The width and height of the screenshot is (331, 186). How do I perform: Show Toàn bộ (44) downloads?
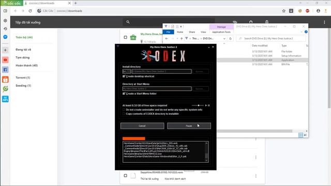pos(24,37)
